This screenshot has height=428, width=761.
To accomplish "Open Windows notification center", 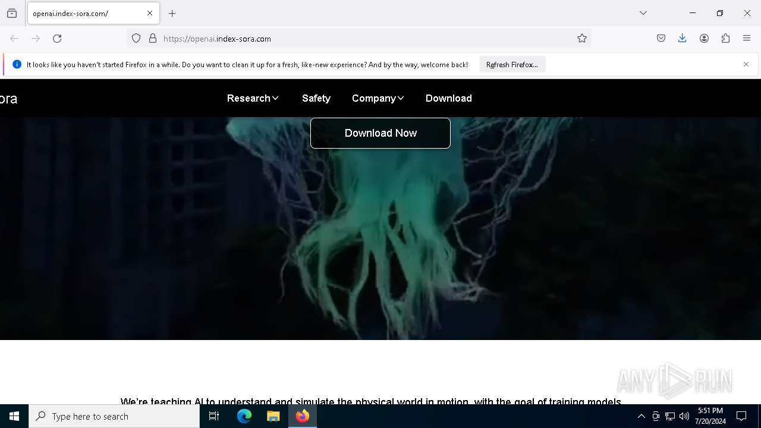I will tap(741, 416).
